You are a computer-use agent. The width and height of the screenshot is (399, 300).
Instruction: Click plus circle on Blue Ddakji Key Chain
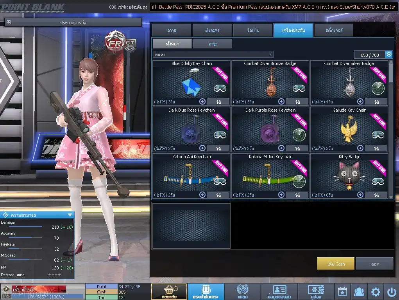pos(202,101)
